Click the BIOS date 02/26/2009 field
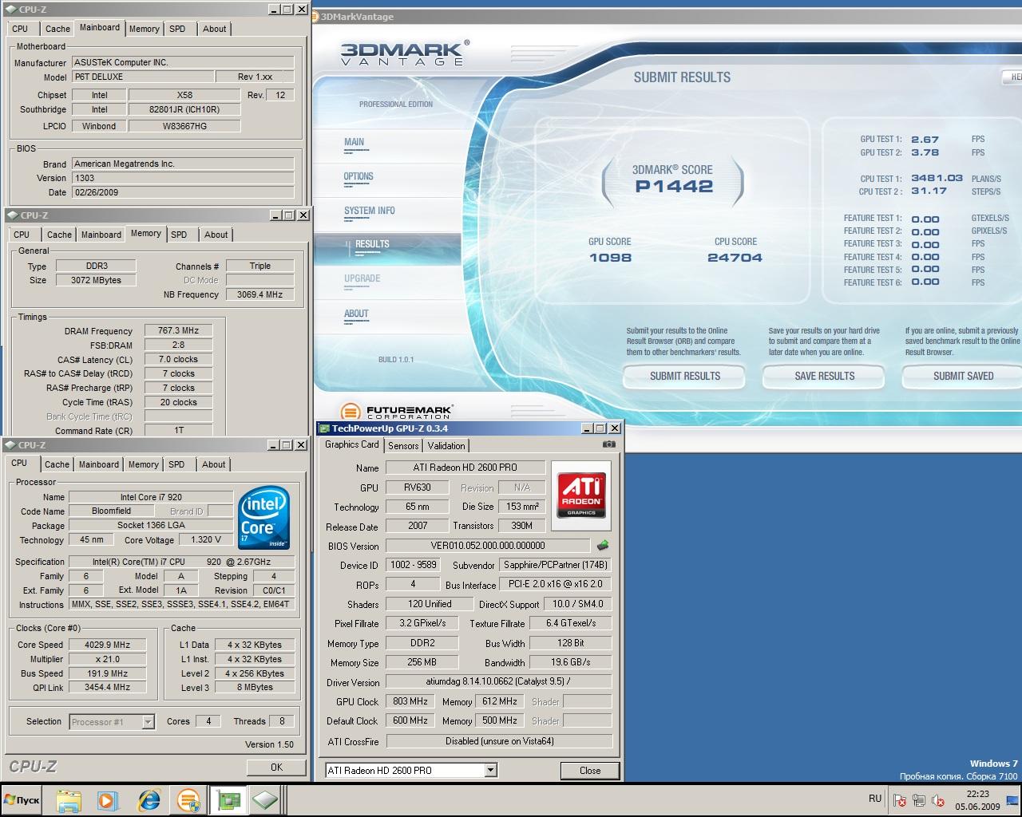1022x817 pixels. pos(182,192)
